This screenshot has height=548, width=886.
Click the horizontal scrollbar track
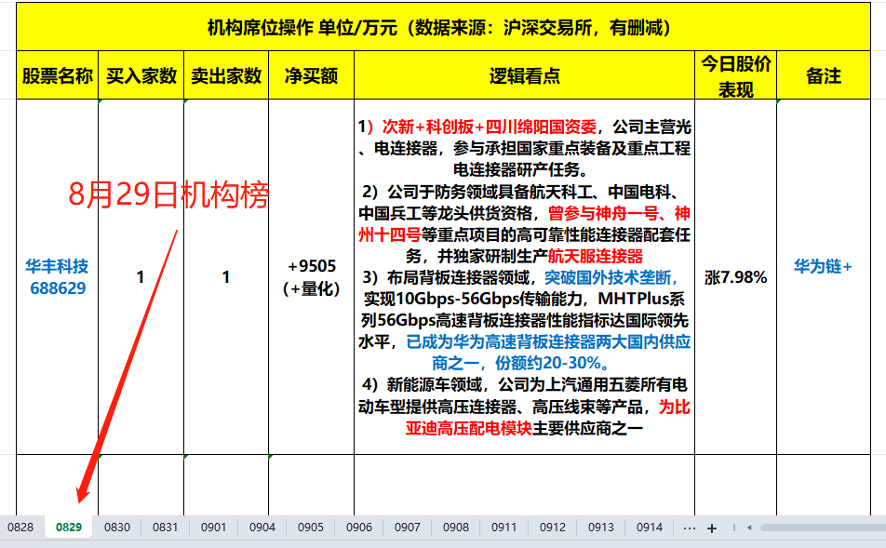pyautogui.click(x=822, y=528)
